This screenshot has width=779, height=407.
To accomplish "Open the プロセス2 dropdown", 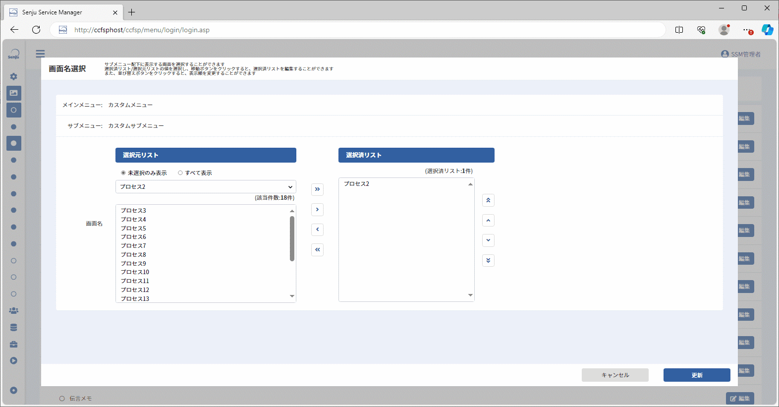I will [x=206, y=187].
